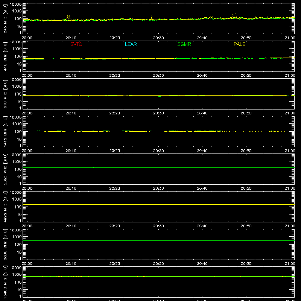This screenshot has height=301, width=301.
Task: Click the 21:00 tick below 610 MHz plot
Action: coord(290,113)
